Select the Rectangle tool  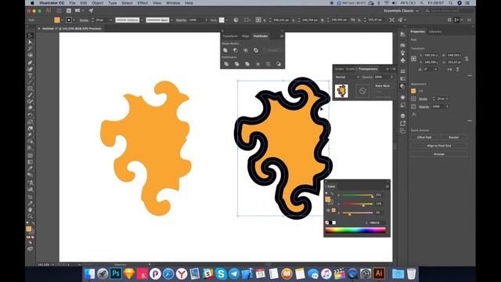tap(30, 89)
